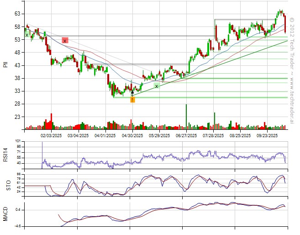Click the 63 price axis label
Image resolution: width=300 pixels, height=235 pixels.
(x=16, y=14)
